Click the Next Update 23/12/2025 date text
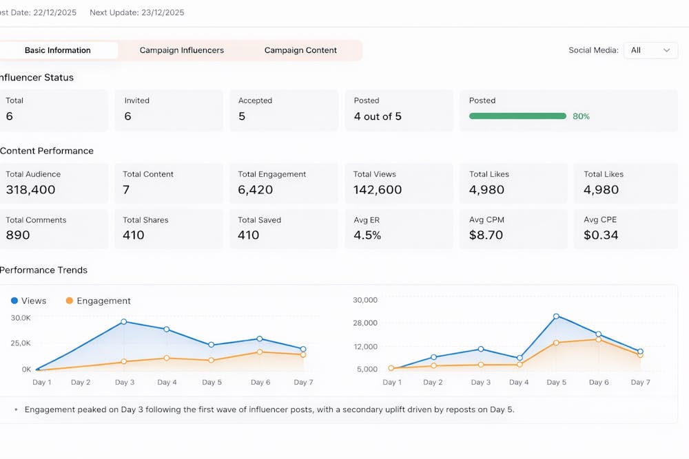 136,12
